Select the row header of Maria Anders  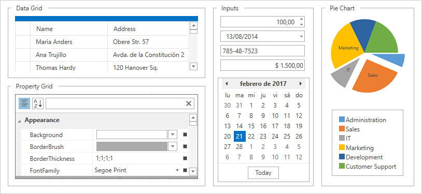[23, 42]
